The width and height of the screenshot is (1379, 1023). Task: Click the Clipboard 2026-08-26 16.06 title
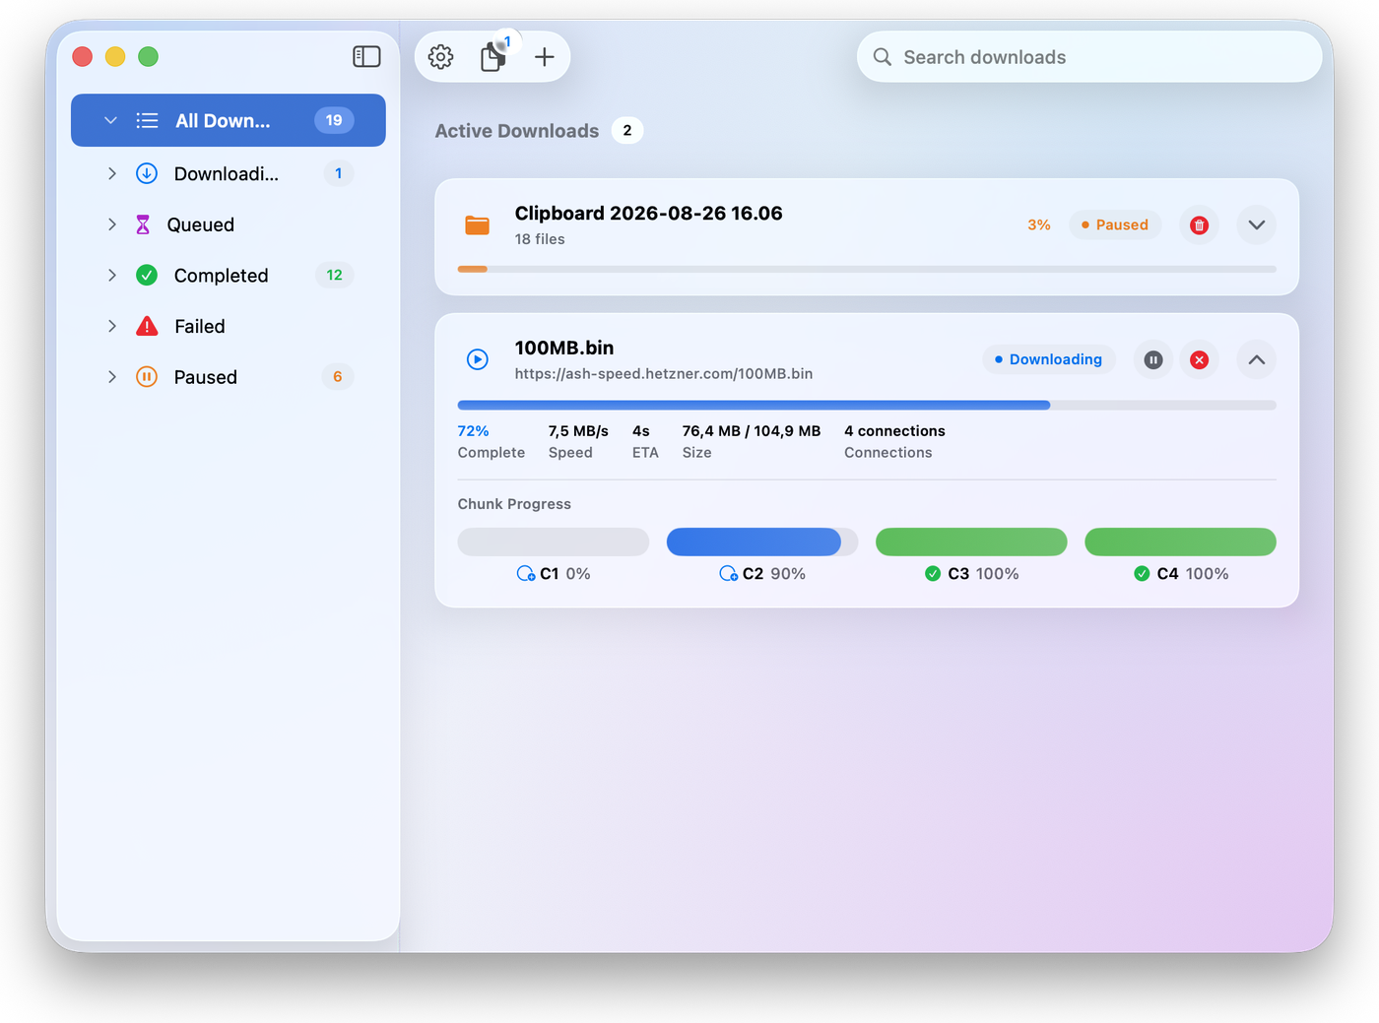click(x=649, y=214)
